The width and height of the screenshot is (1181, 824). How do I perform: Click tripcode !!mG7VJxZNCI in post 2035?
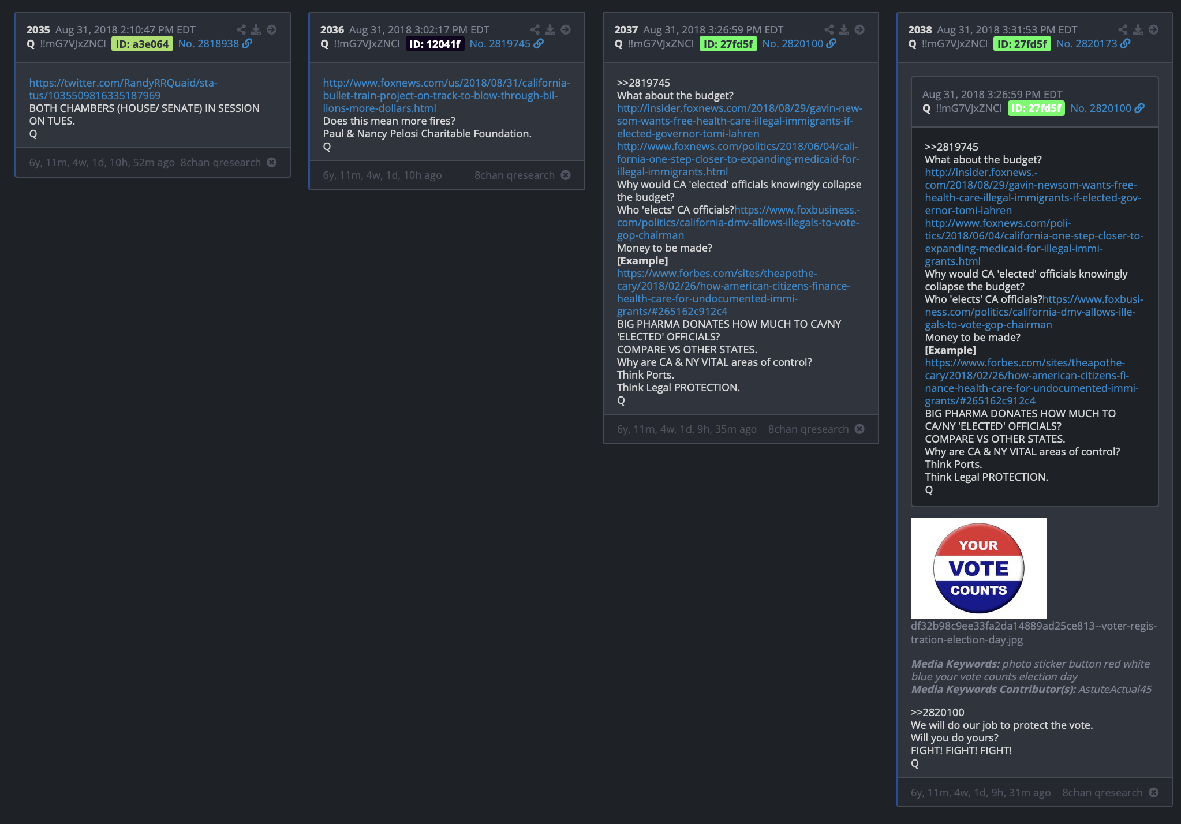pyautogui.click(x=73, y=43)
